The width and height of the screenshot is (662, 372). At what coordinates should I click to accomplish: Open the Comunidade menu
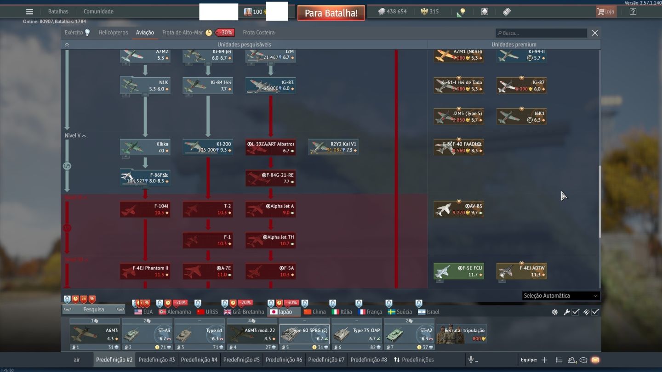click(x=98, y=11)
